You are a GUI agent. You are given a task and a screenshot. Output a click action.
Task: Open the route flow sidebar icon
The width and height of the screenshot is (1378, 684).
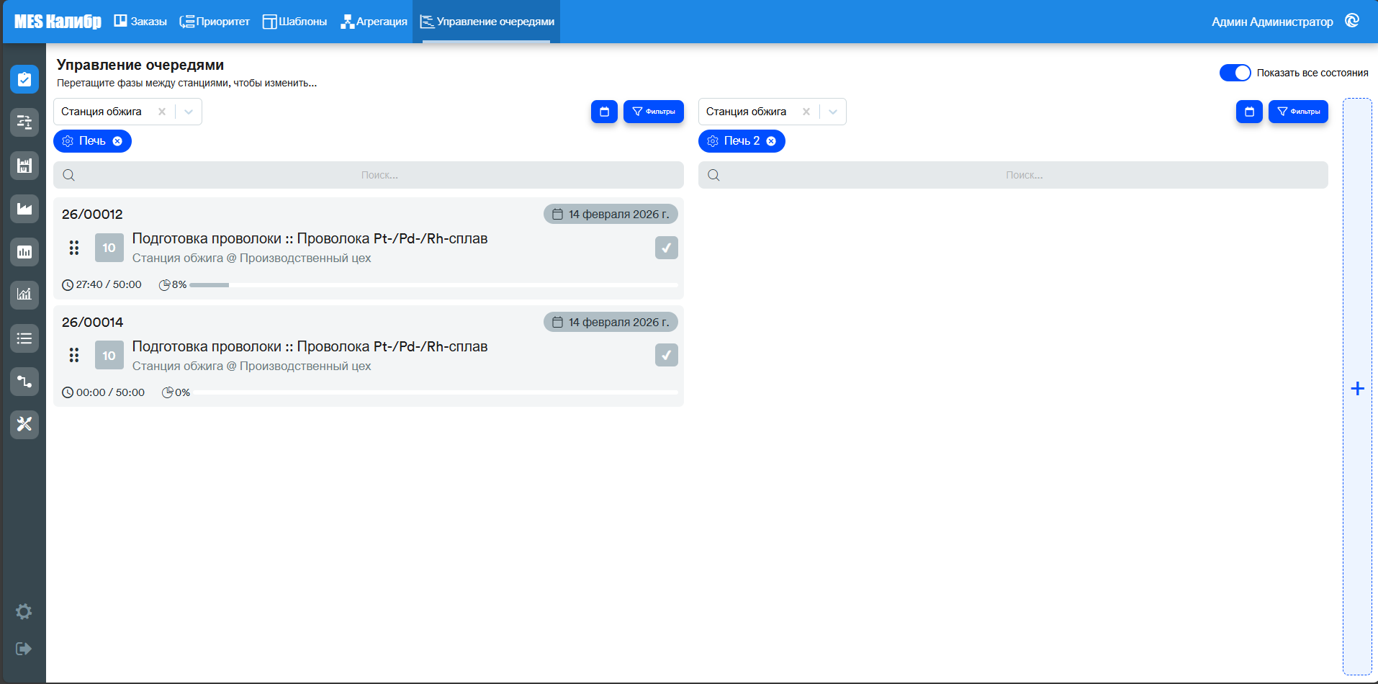point(24,381)
